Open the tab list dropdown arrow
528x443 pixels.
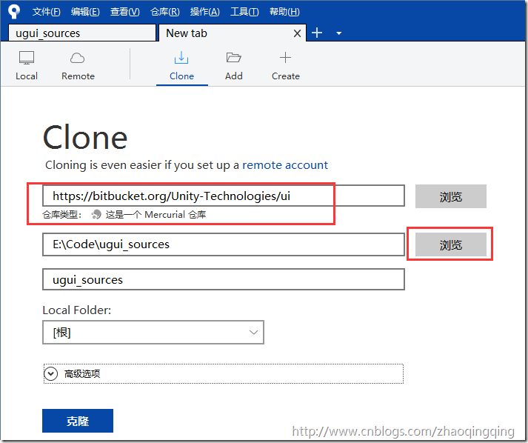[x=339, y=33]
